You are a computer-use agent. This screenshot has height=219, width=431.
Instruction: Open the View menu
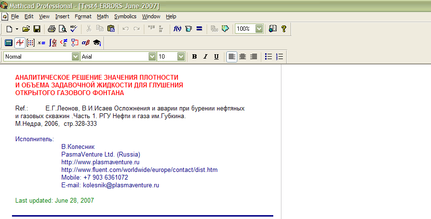(44, 16)
